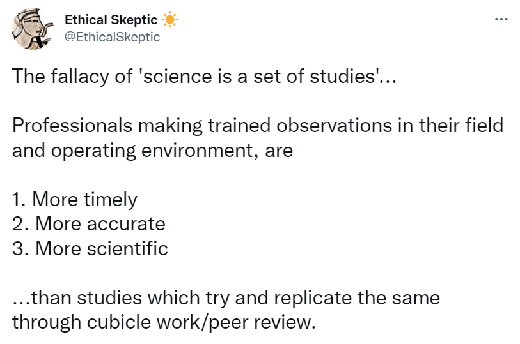Click the list item '1. More timely'

[75, 200]
